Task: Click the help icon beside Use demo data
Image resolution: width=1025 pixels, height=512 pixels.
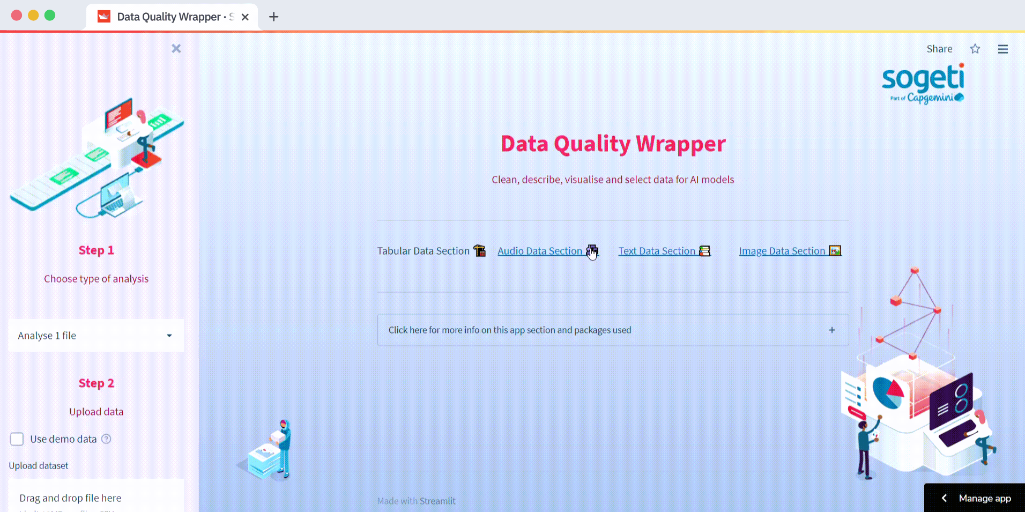Action: tap(106, 439)
